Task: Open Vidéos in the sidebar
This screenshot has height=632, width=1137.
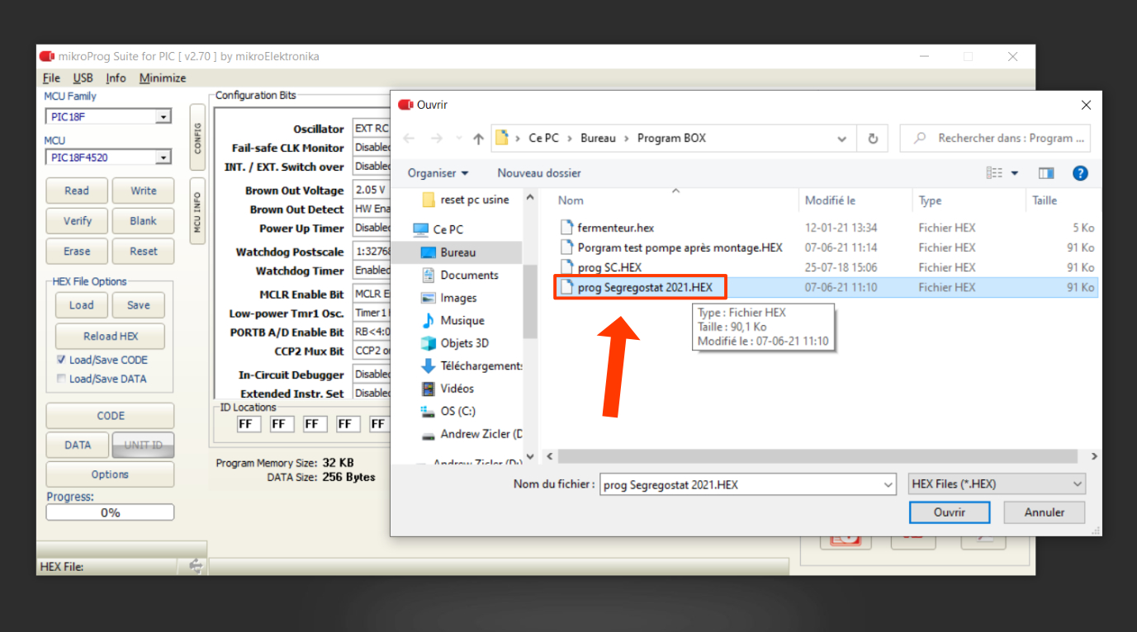Action: click(x=457, y=388)
